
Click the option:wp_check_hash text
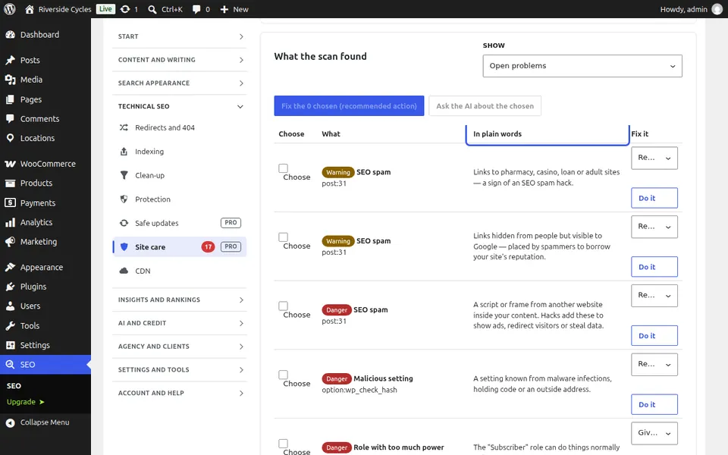(x=359, y=390)
